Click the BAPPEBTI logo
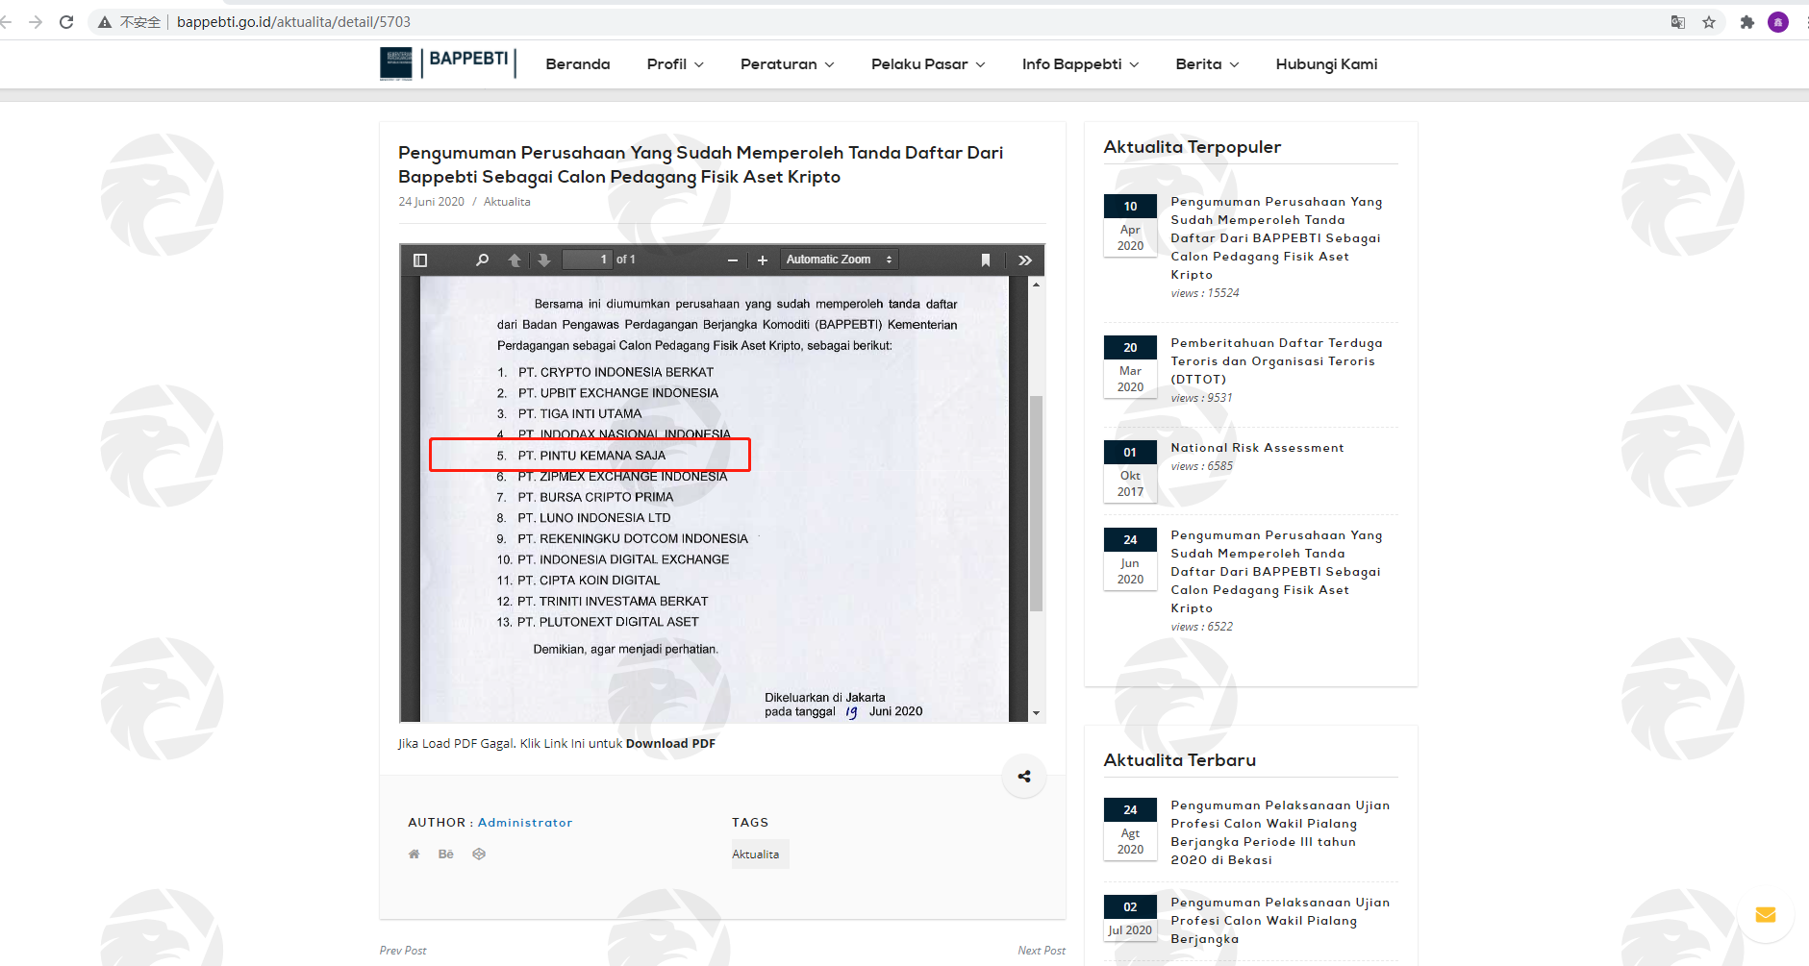The width and height of the screenshot is (1809, 966). pyautogui.click(x=448, y=63)
